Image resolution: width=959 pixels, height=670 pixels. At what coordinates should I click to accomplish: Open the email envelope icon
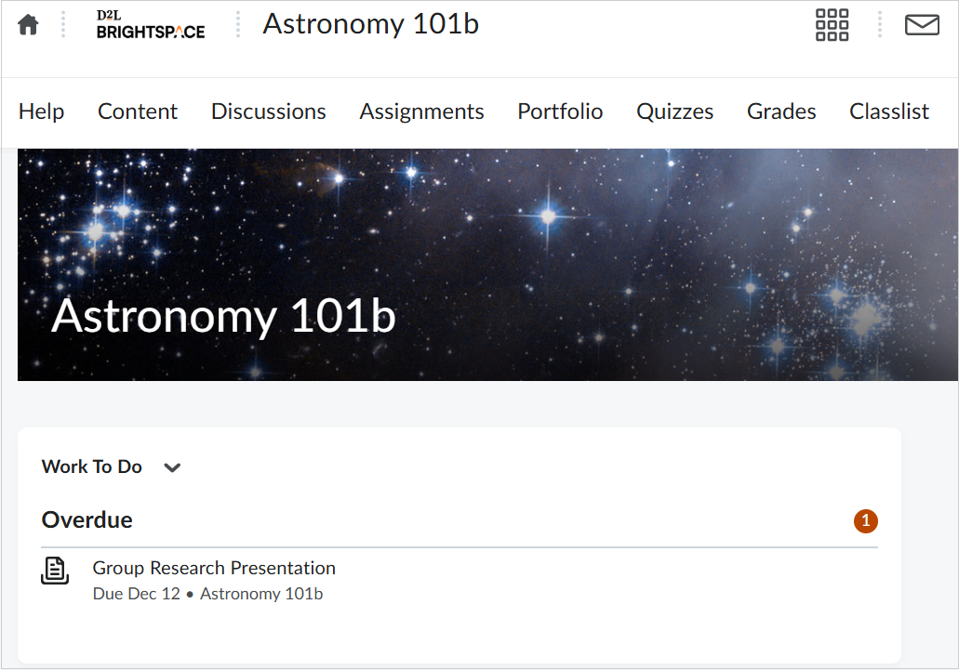[922, 24]
